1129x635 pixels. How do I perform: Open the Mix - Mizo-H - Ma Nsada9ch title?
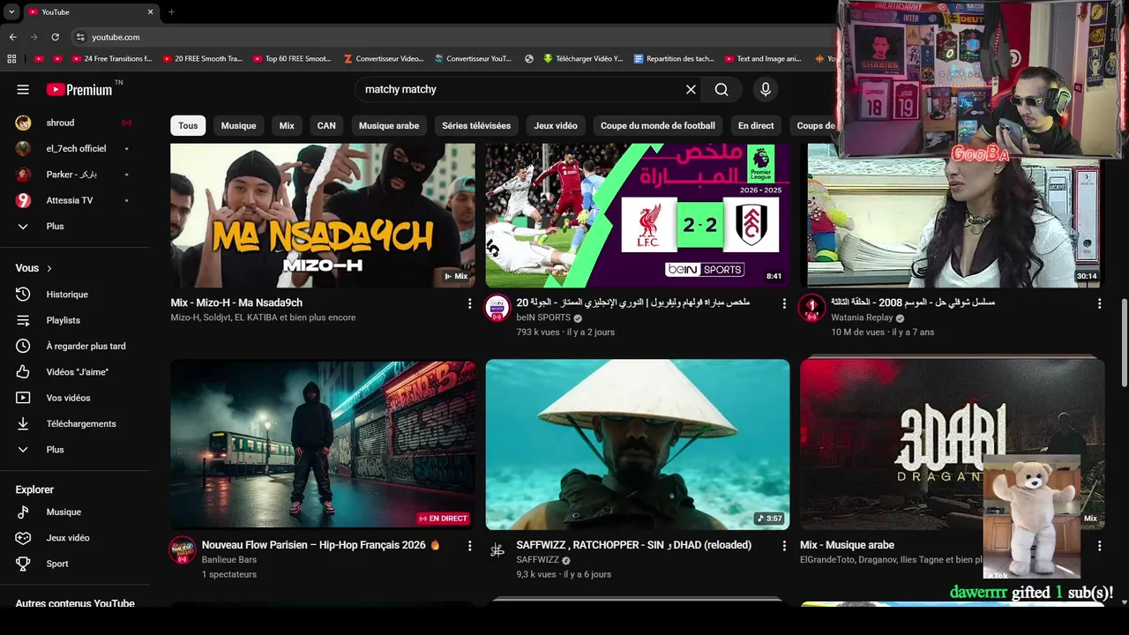(236, 303)
